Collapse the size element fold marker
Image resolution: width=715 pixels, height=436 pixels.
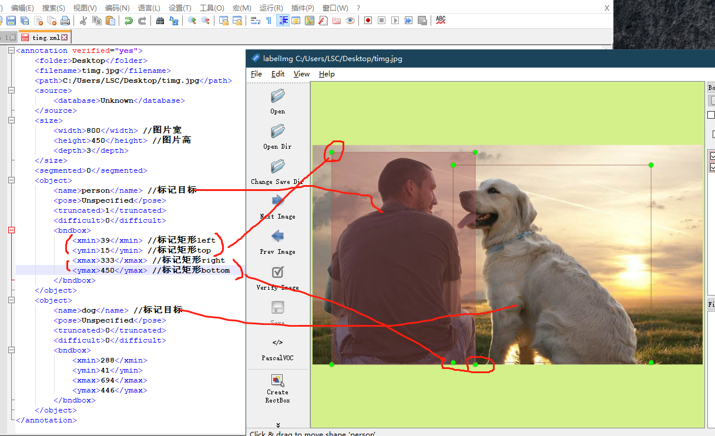pos(11,120)
